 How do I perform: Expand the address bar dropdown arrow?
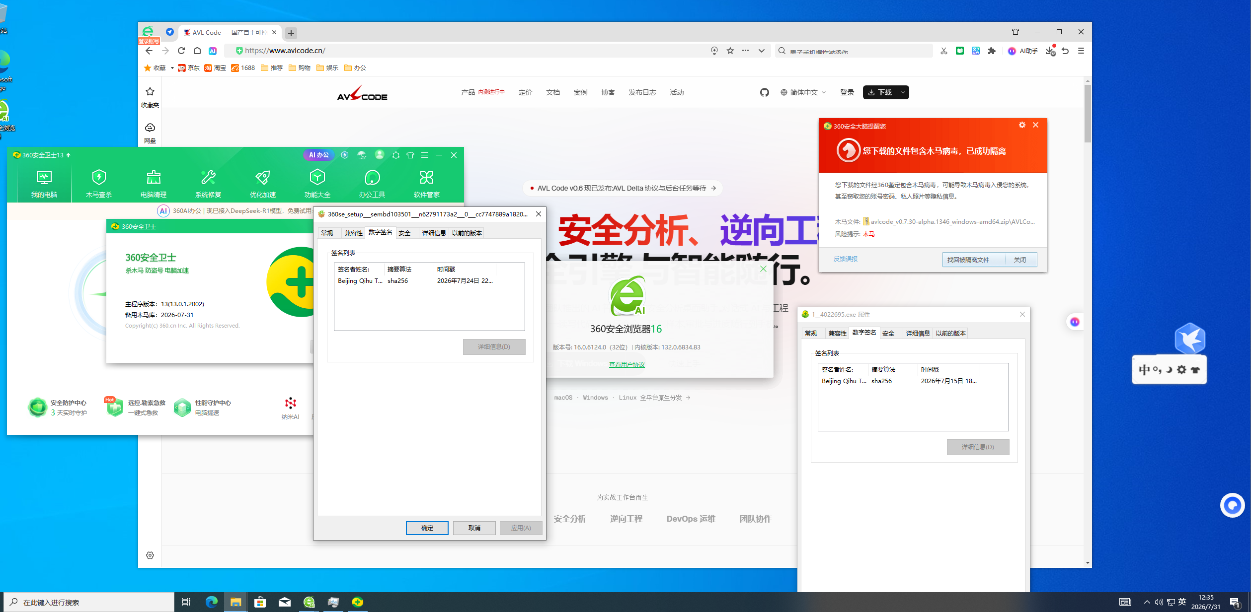(761, 51)
